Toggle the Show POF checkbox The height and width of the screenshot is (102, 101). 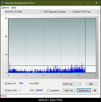(x=6, y=90)
